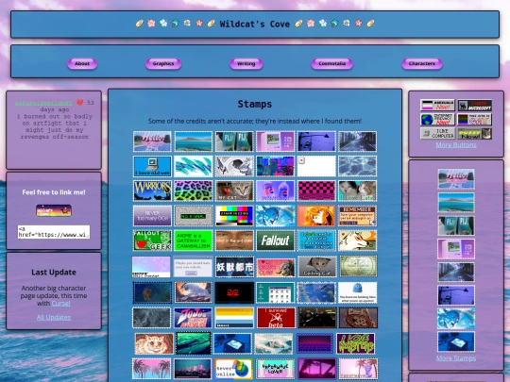Click the tropical island stamp in right sidebar
Viewport: 510px width, 382px height.
(x=456, y=202)
